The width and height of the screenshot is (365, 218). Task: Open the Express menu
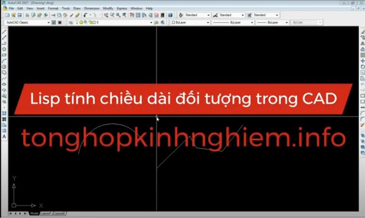pos(122,8)
